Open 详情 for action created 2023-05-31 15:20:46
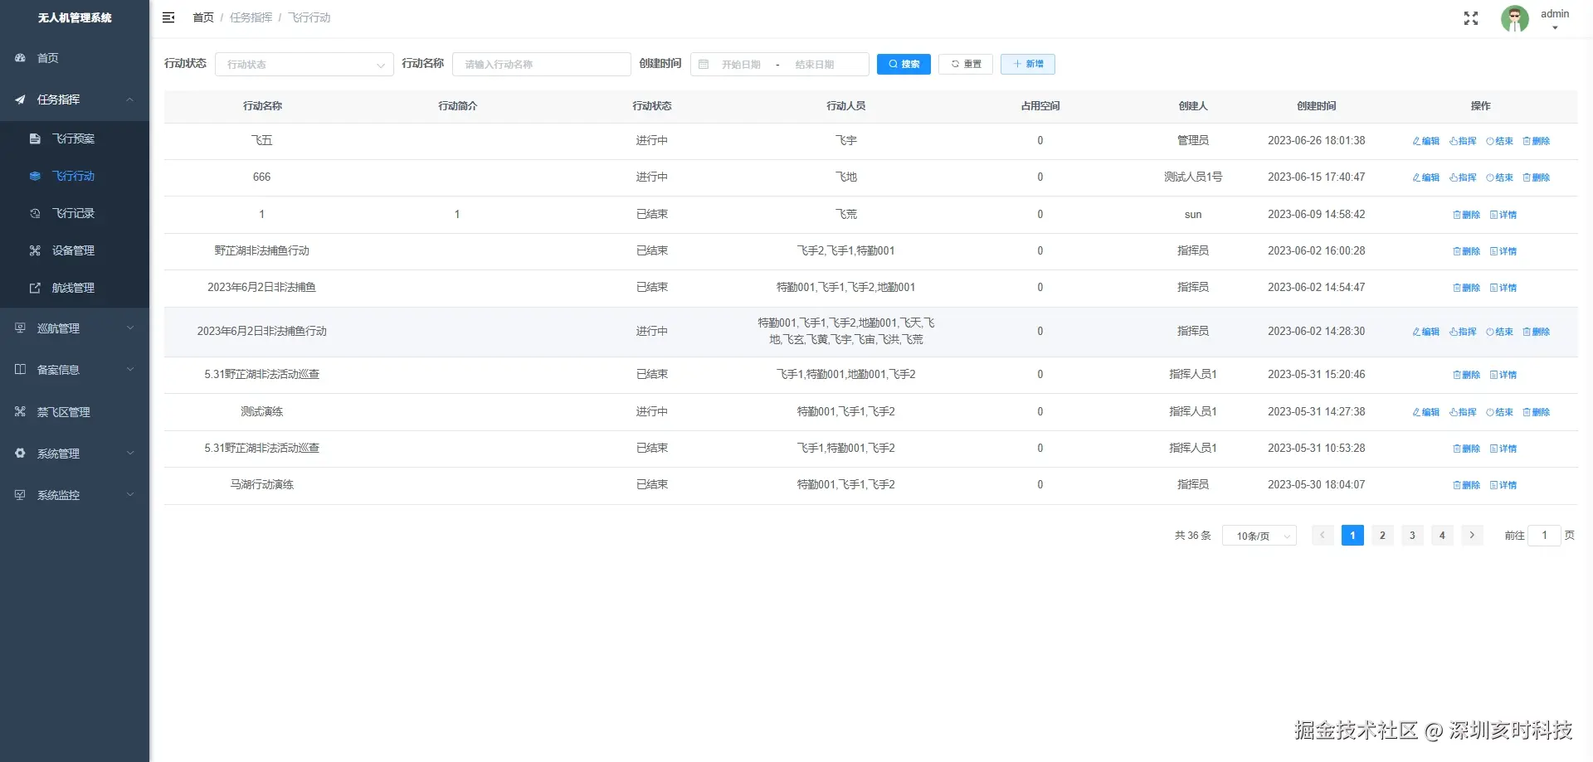Image resolution: width=1593 pixels, height=762 pixels. [x=1503, y=375]
